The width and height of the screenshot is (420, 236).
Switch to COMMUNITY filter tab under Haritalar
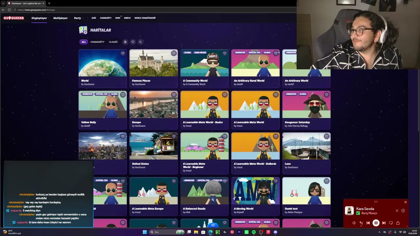[x=97, y=42]
